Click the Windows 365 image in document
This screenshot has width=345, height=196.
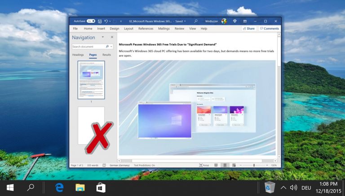pos(197,108)
